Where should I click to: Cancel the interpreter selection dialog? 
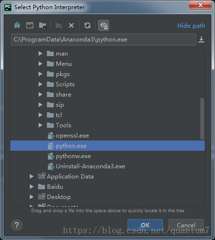click(186, 225)
